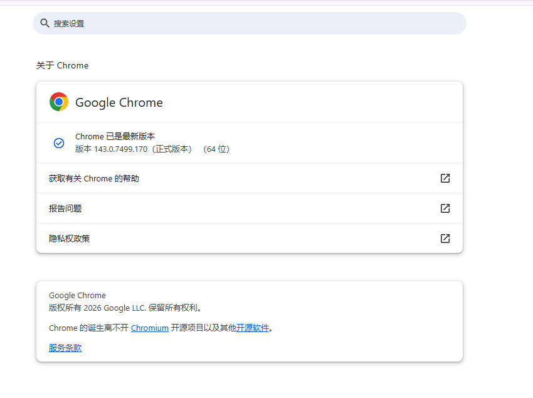Focus the 搜索设置 search field
The width and height of the screenshot is (533, 398).
pyautogui.click(x=251, y=23)
